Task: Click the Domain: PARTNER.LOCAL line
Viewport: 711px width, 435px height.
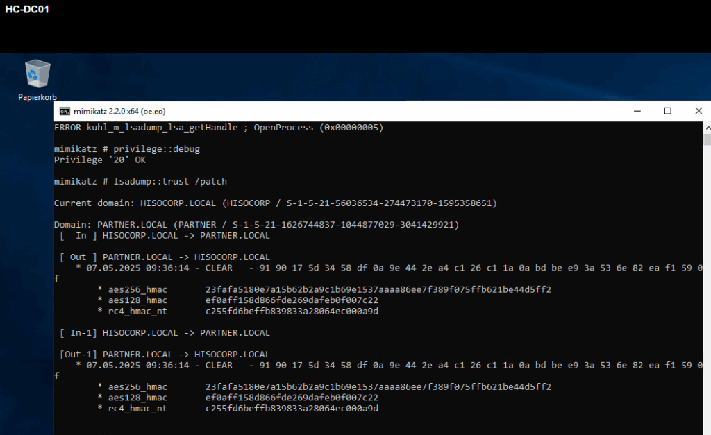Action: tap(257, 225)
